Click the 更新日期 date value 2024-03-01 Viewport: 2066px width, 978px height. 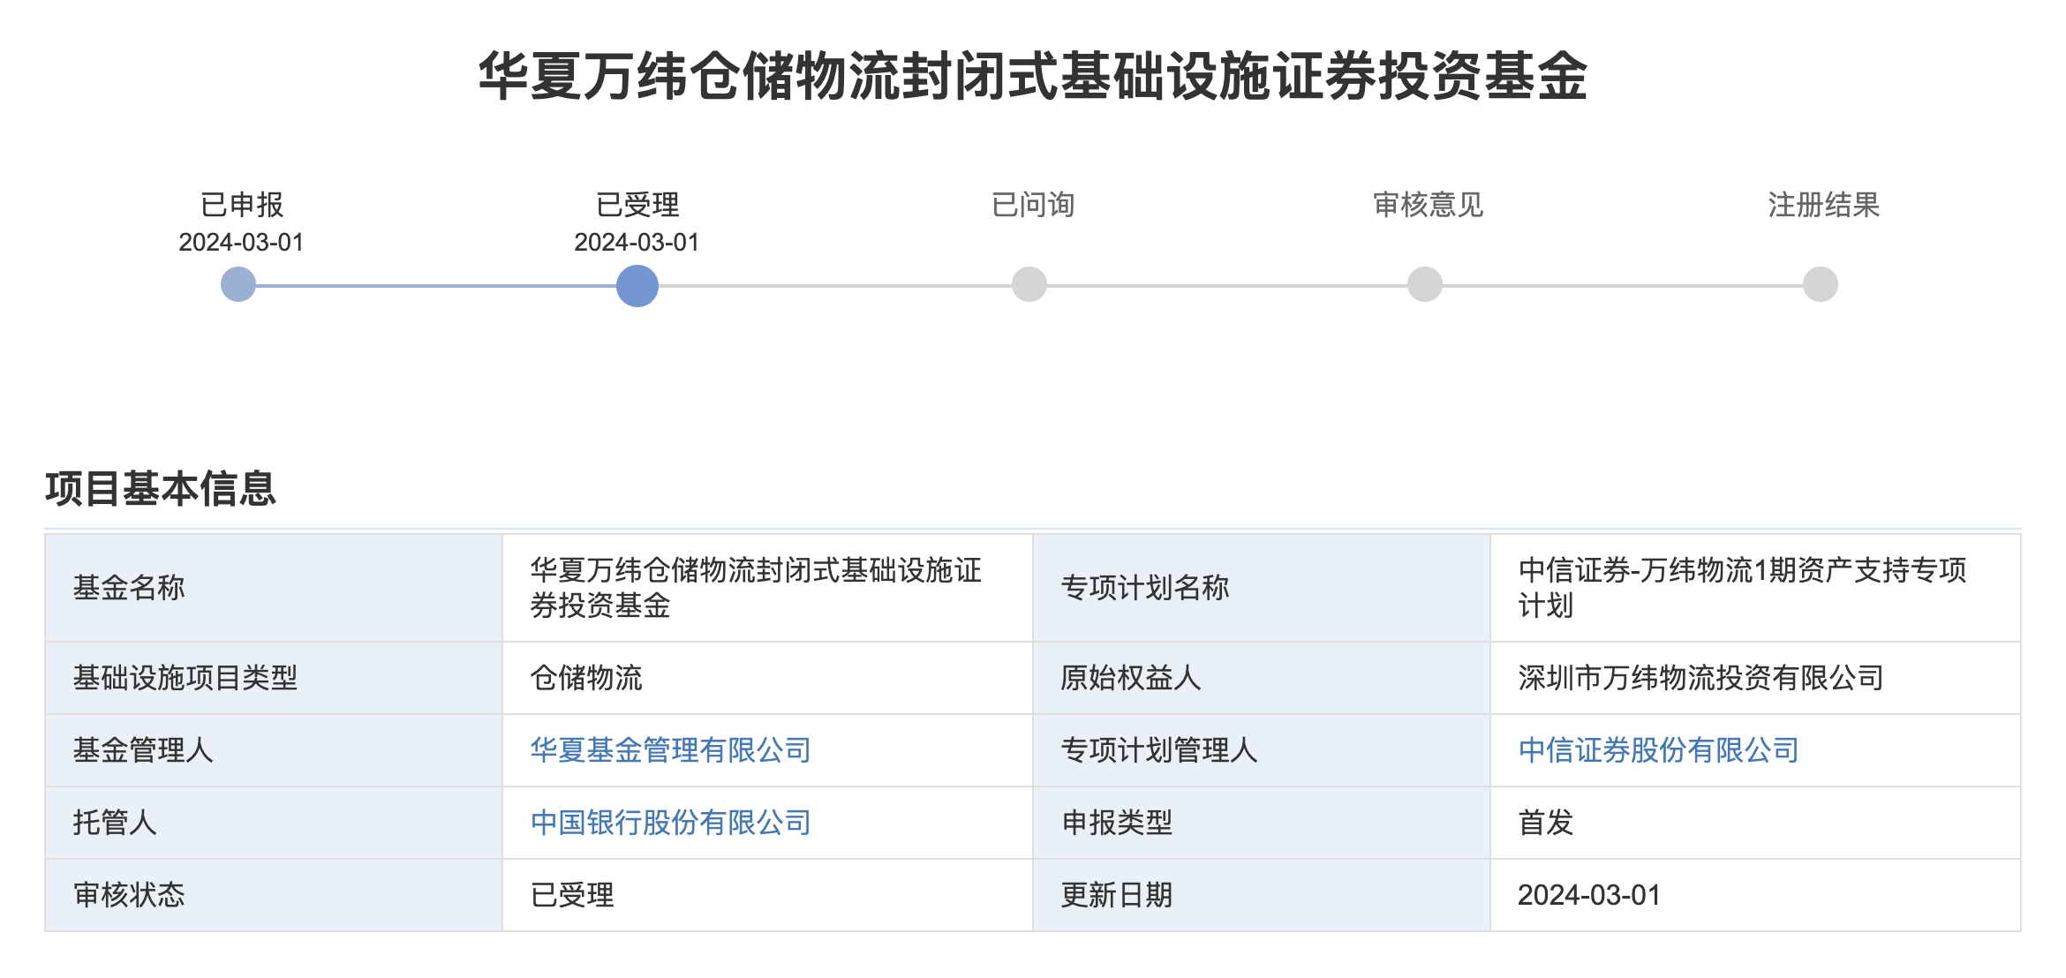[x=1589, y=895]
